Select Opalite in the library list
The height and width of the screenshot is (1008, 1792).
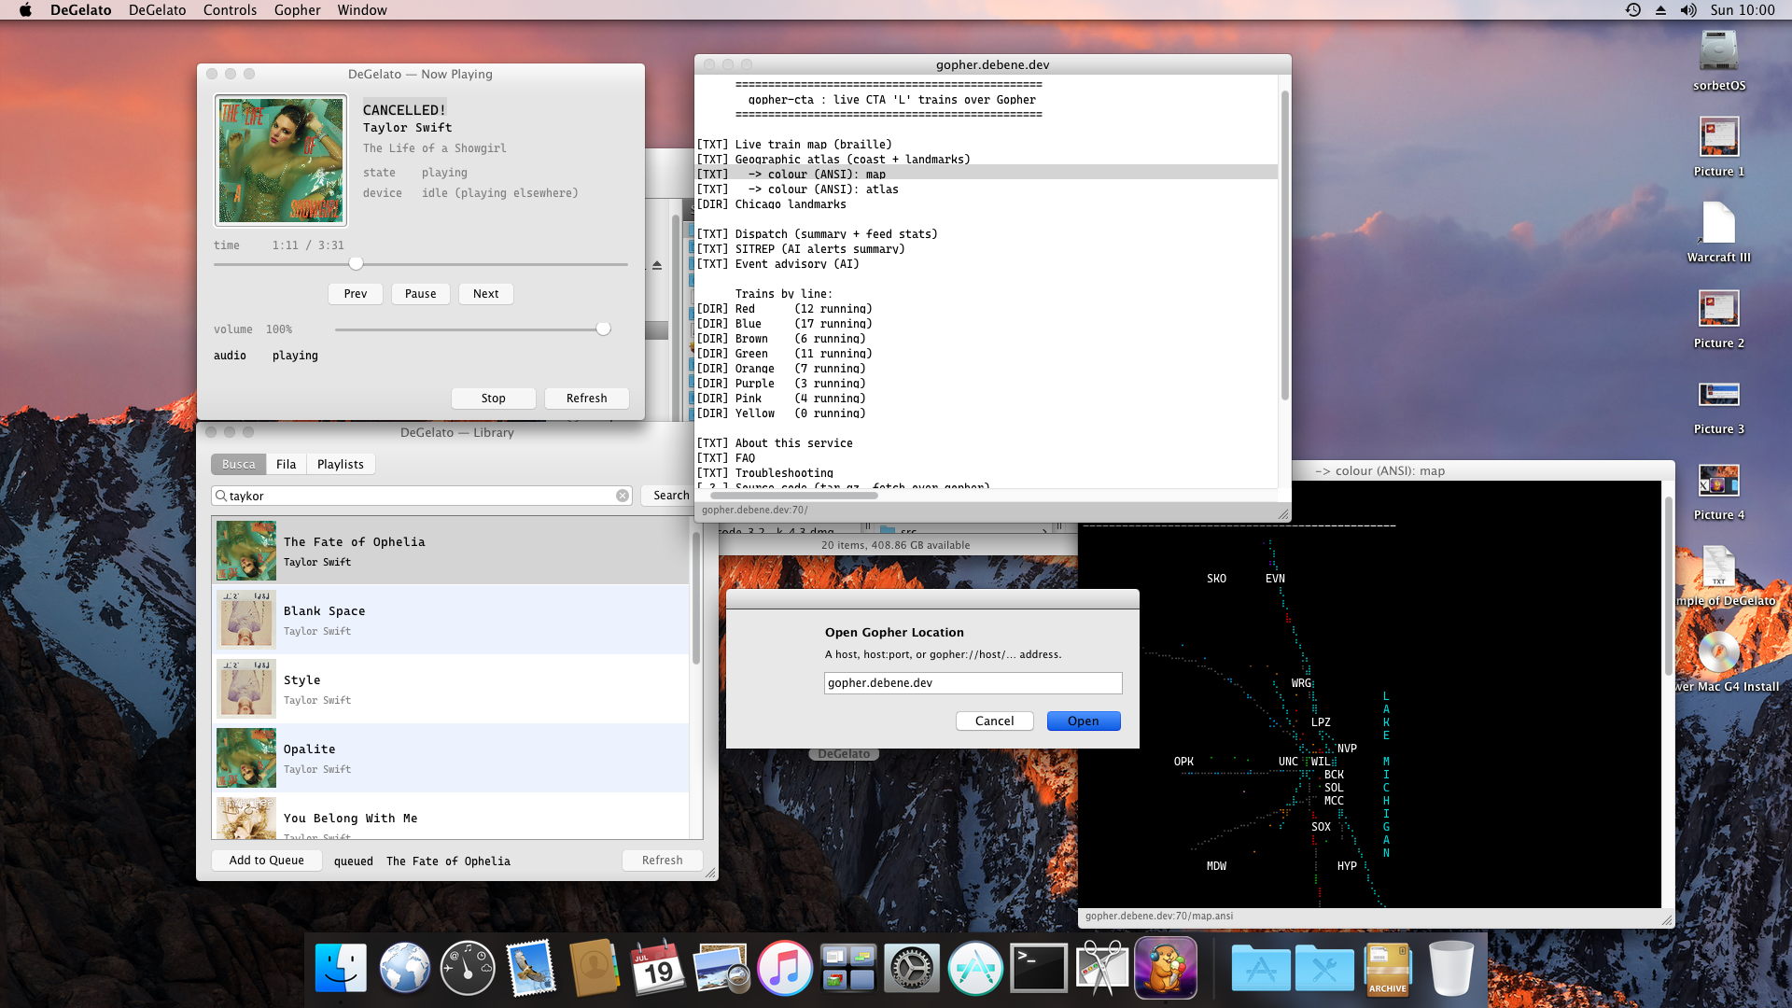(451, 758)
